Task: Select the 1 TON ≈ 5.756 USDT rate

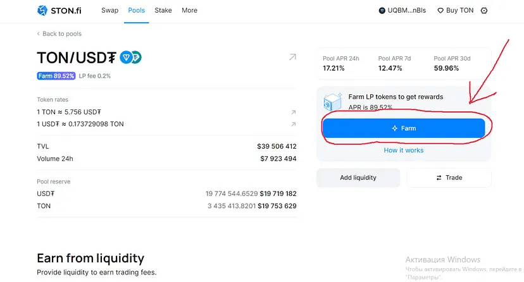Action: point(69,112)
